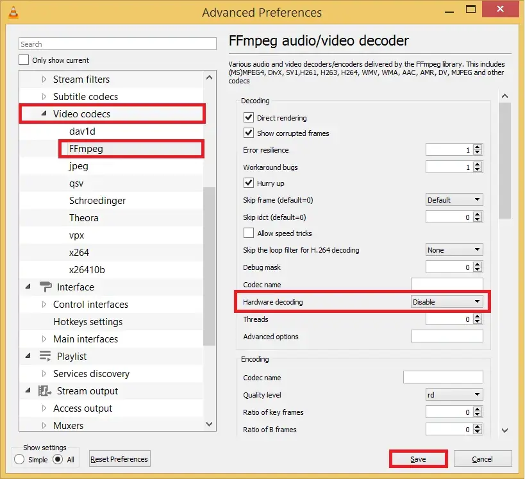
Task: Click the Interface paint roller icon
Action: [46, 287]
